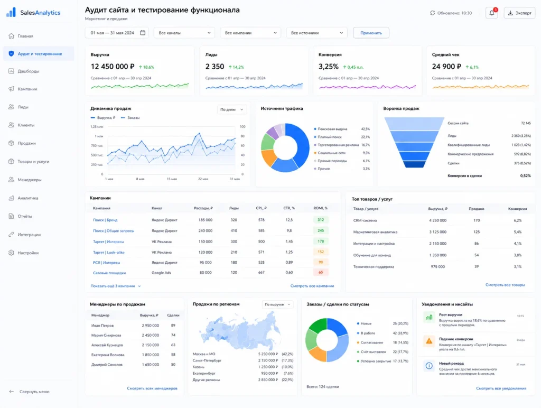Viewport: 541px width, 408px height.
Task: Collapse menu using Свернуть меню arrow
Action: coord(12,392)
